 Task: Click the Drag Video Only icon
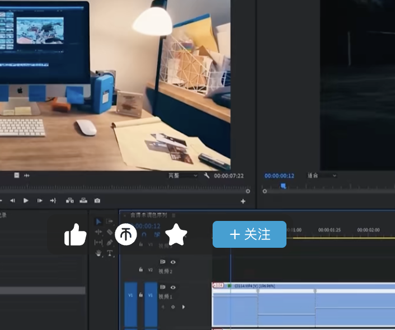[x=17, y=175]
